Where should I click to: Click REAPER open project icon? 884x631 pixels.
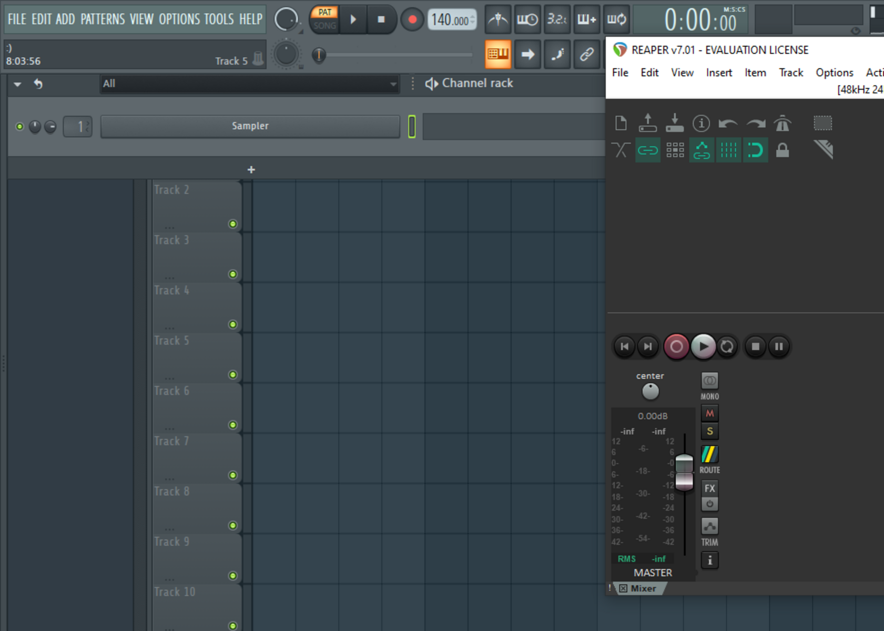click(647, 123)
